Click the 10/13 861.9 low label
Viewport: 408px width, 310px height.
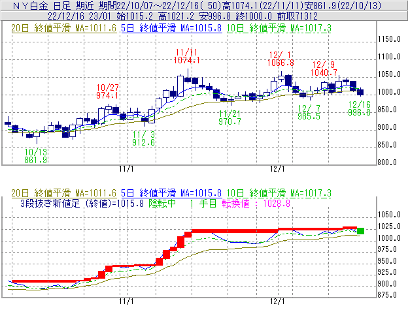tap(36, 156)
